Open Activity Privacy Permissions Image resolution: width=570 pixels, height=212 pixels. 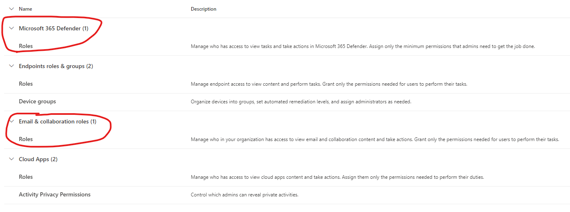[54, 194]
